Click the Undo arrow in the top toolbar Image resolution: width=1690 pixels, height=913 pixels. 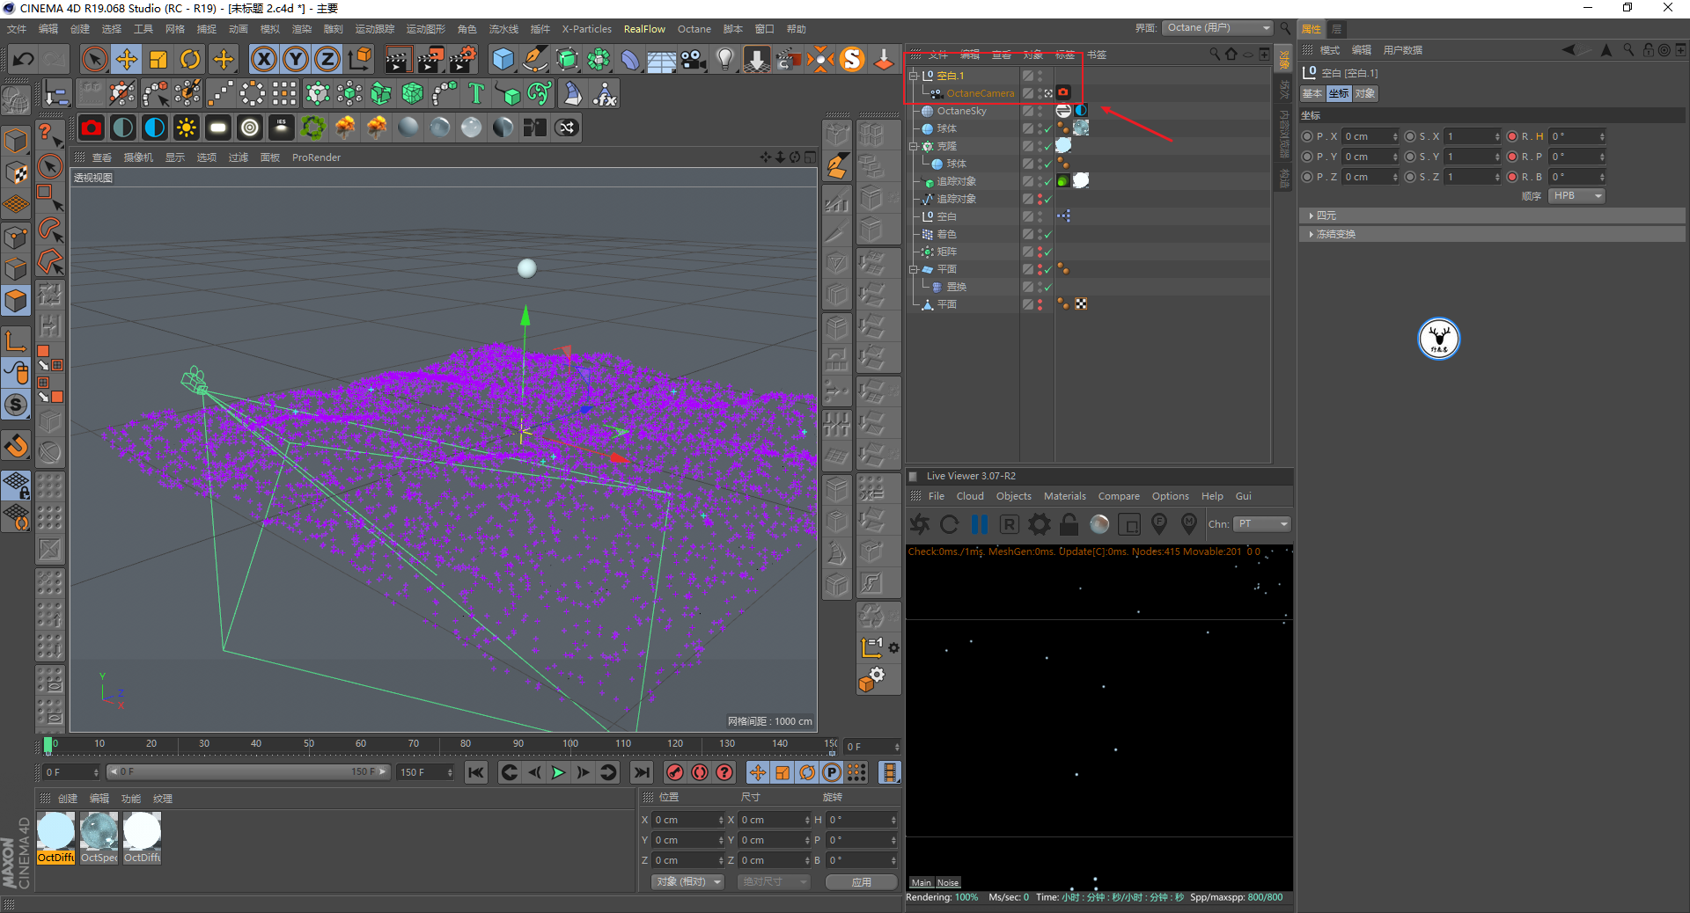point(24,60)
